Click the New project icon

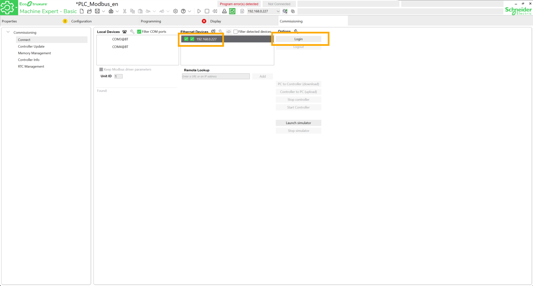[82, 11]
